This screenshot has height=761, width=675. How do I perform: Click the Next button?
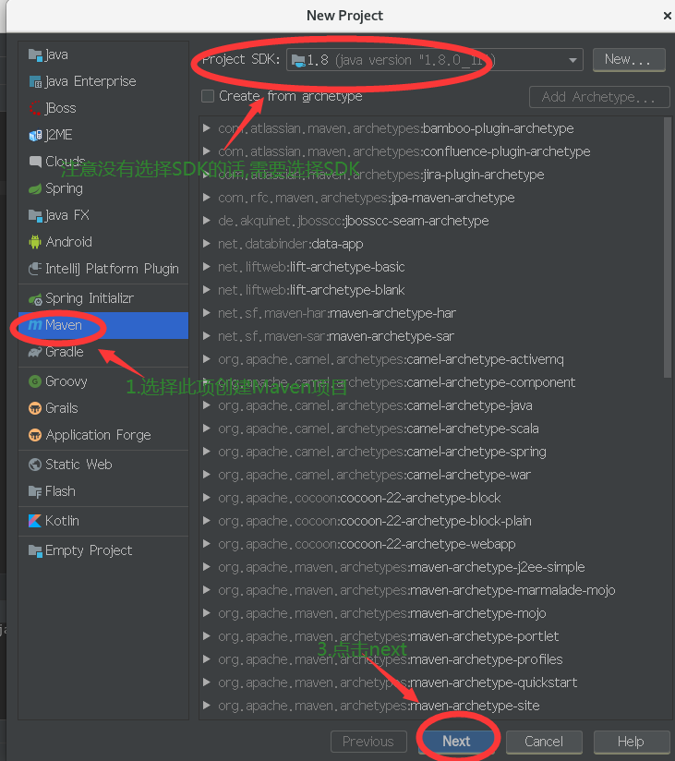pos(456,741)
